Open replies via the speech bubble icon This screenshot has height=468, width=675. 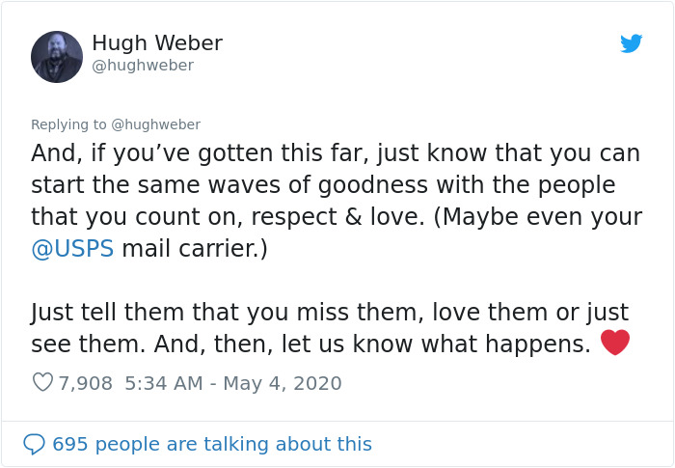tap(34, 444)
